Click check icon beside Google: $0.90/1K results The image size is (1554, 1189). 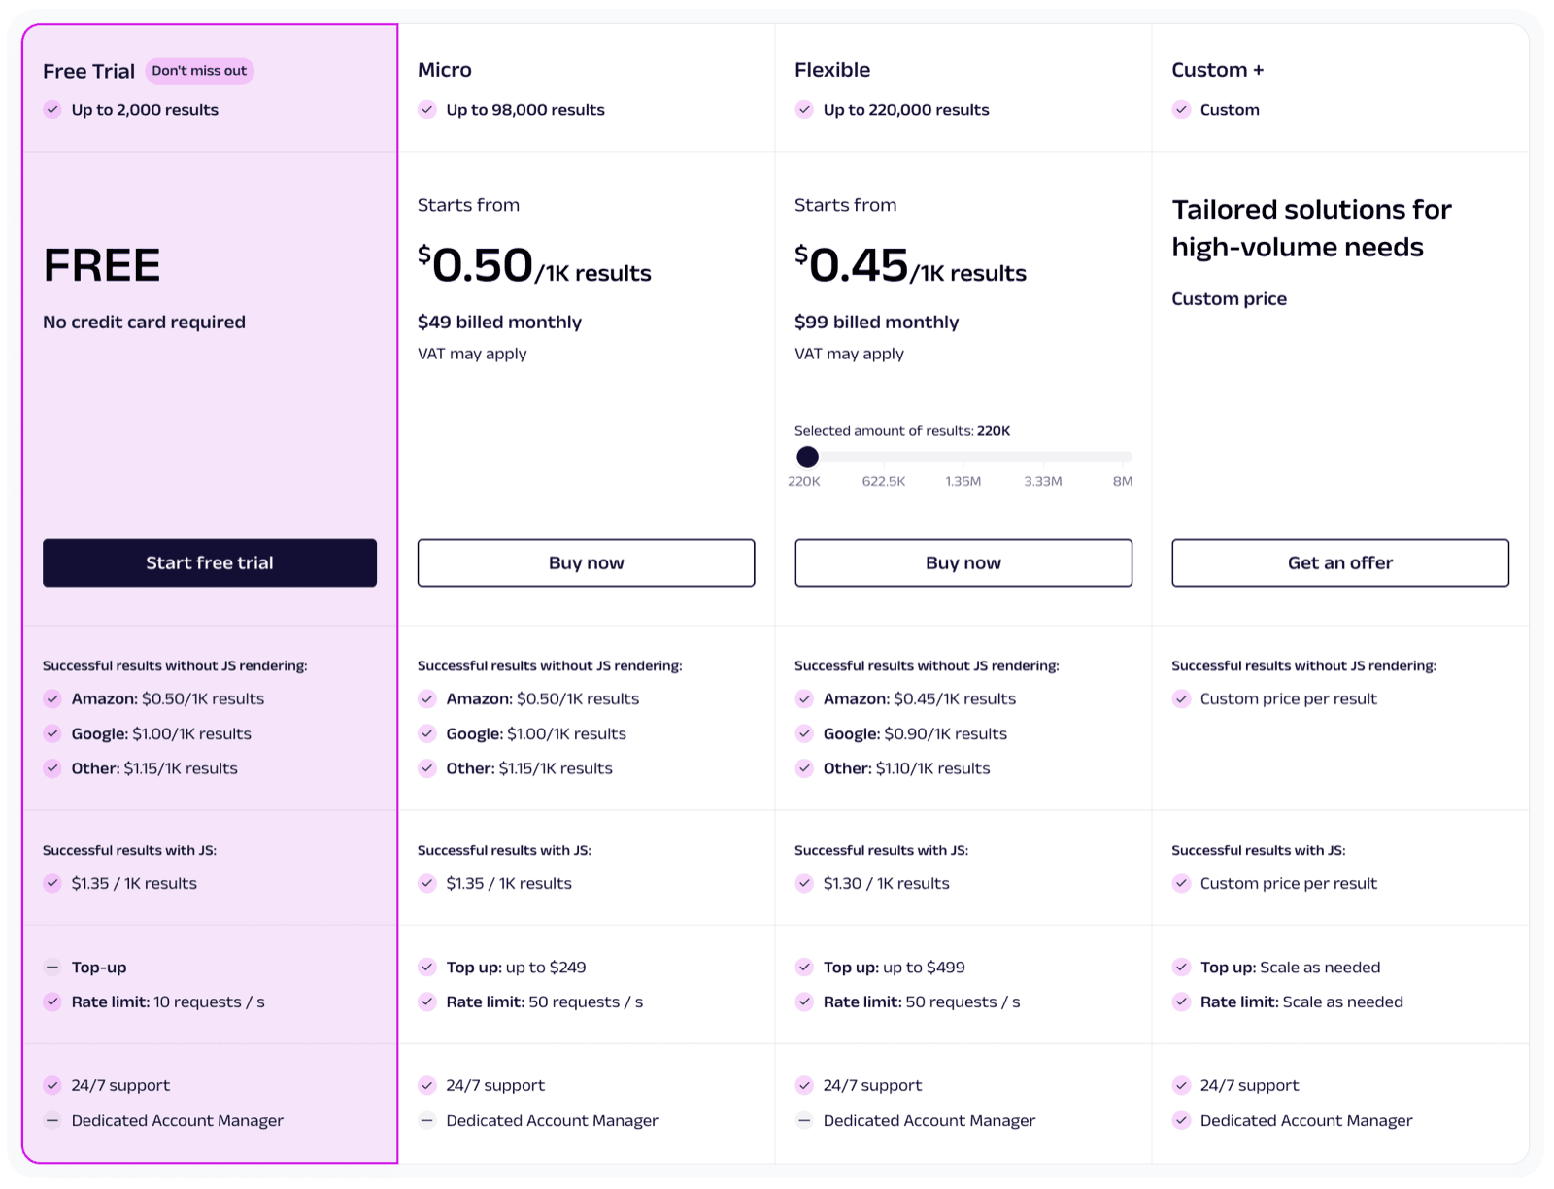click(x=804, y=733)
